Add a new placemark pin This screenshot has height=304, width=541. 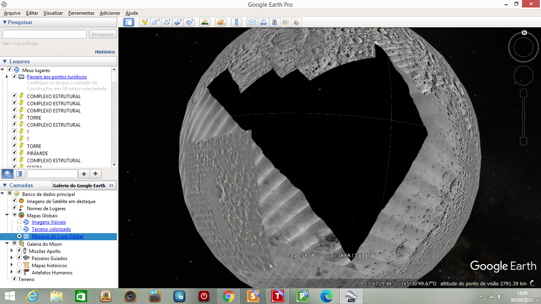coord(145,22)
